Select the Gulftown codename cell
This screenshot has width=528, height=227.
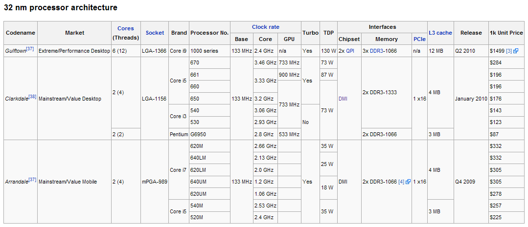pyautogui.click(x=21, y=51)
